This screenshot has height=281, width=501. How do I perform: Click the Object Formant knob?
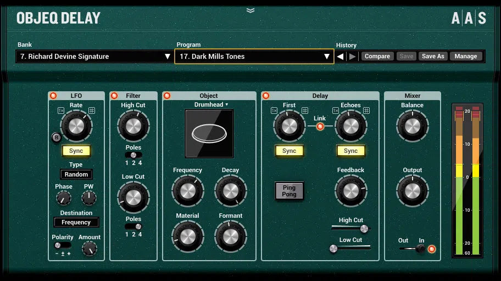coord(230,237)
